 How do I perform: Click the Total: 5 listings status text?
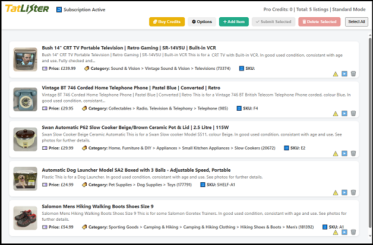coord(312,9)
